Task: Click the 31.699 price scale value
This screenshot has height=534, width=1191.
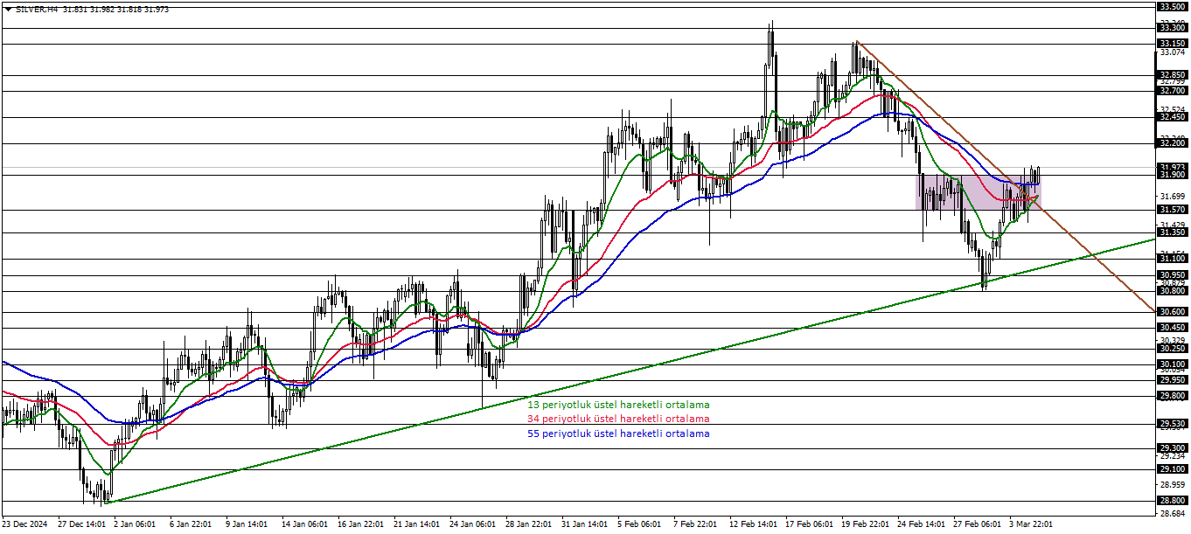Action: [x=1172, y=197]
